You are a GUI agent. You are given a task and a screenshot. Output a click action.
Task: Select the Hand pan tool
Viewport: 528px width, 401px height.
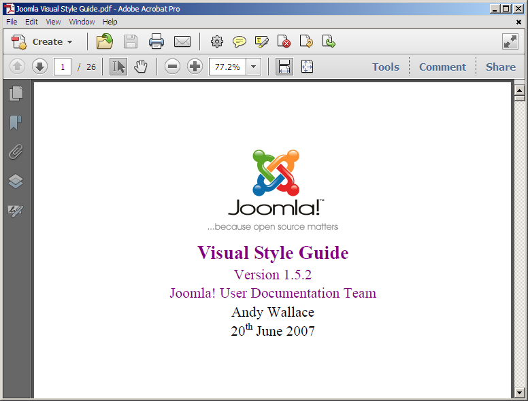[x=140, y=67]
